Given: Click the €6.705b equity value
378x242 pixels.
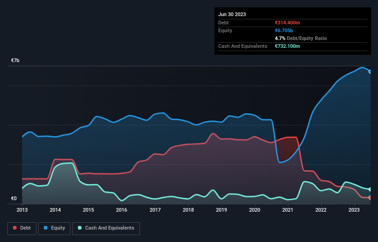Looking at the screenshot, I should tap(284, 30).
